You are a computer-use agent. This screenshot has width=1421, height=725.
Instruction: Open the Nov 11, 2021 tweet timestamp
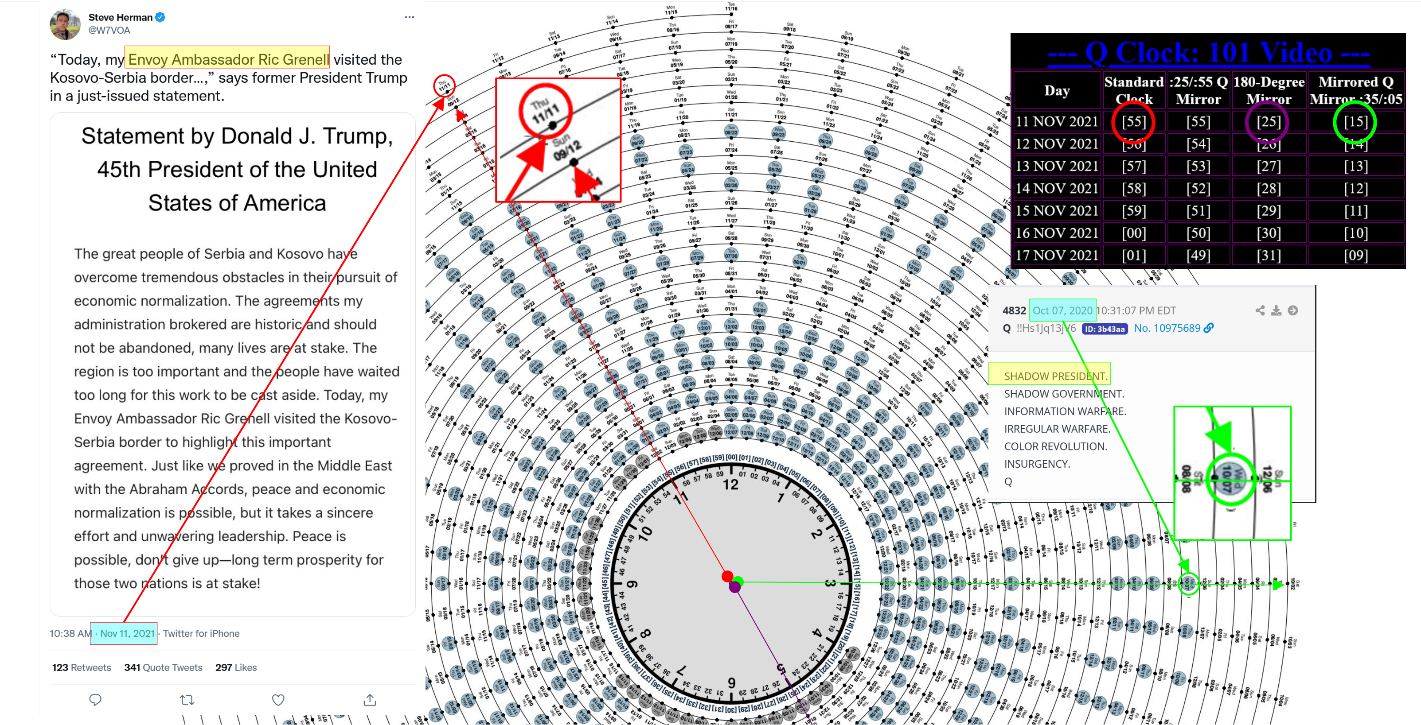(127, 633)
